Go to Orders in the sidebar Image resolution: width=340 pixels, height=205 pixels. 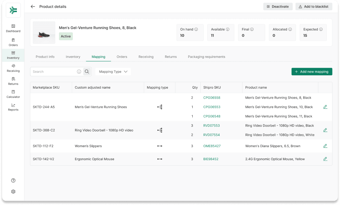[x=13, y=42]
